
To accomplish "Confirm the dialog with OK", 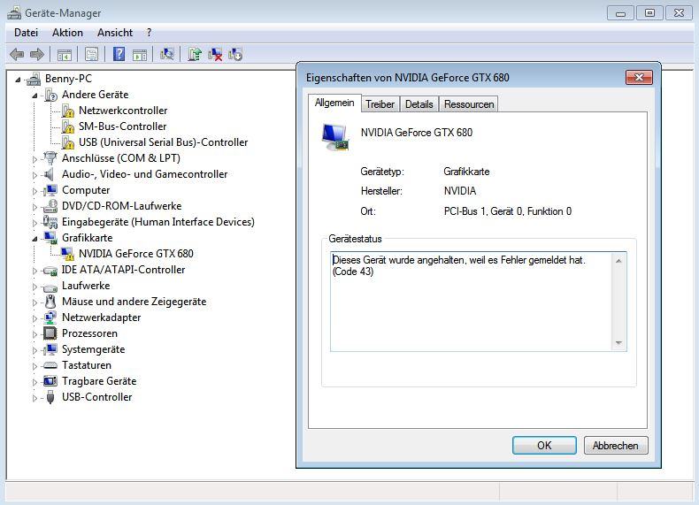I will [544, 445].
